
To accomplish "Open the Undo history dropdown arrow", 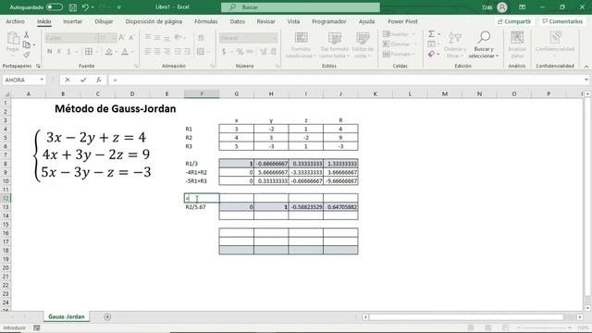I will point(92,7).
